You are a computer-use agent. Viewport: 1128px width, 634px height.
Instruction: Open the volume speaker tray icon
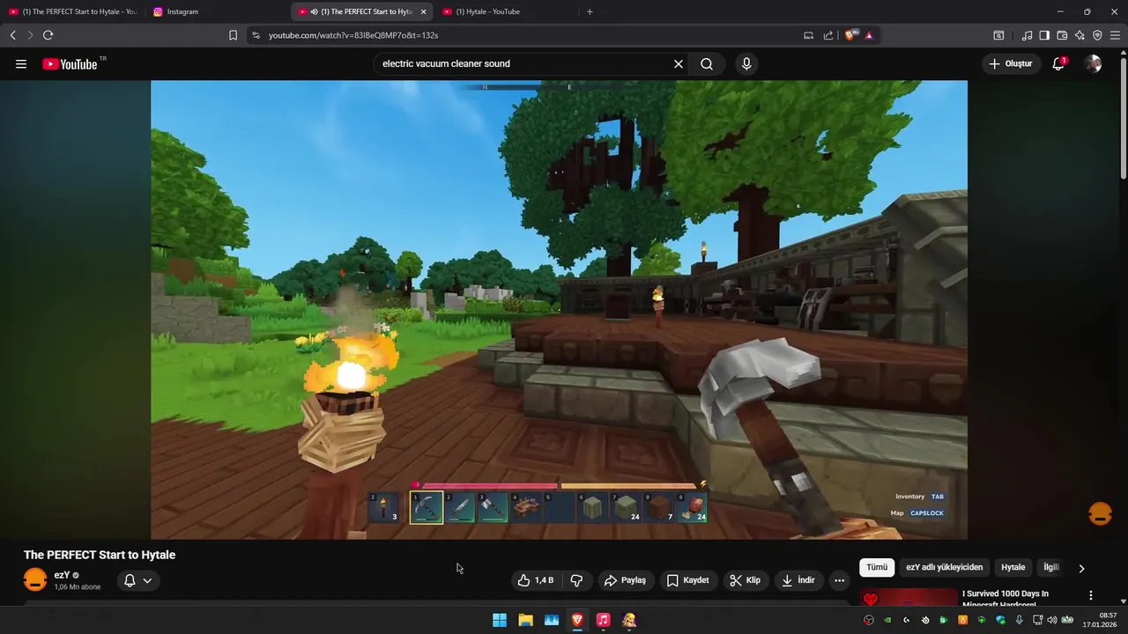pos(1051,620)
